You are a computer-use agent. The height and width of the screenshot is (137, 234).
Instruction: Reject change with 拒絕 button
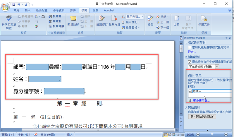point(162,17)
